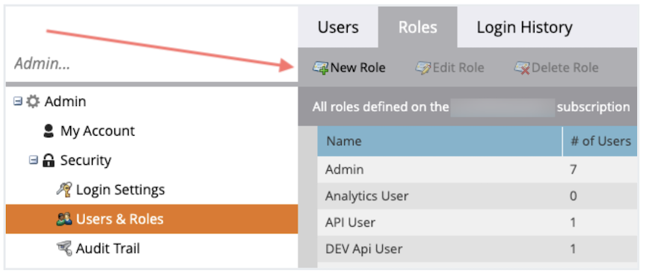This screenshot has height=276, width=646.
Task: Click the Admin gear icon
Action: pyautogui.click(x=33, y=101)
